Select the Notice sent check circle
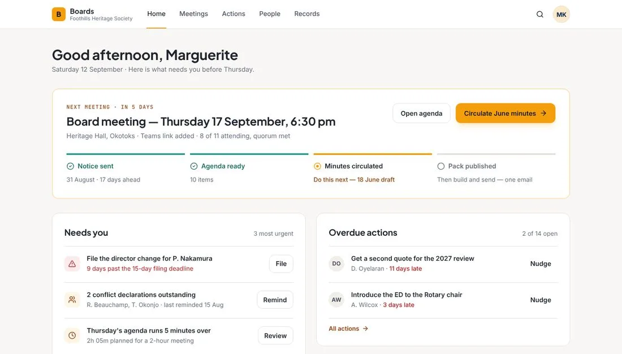The height and width of the screenshot is (354, 622). 70,166
